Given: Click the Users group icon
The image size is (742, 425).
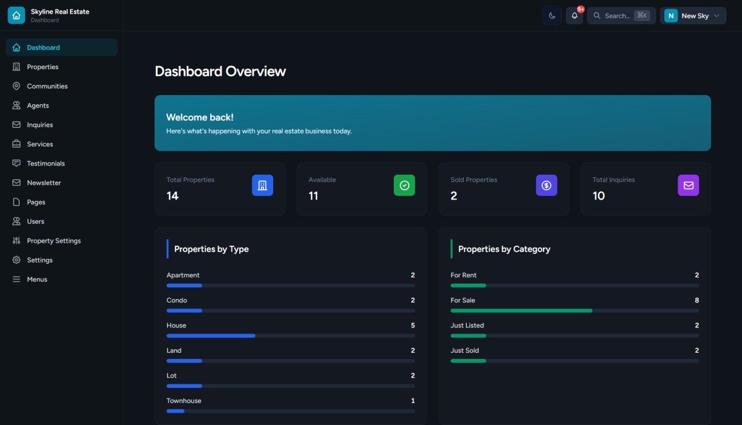Looking at the screenshot, I should pyautogui.click(x=17, y=221).
